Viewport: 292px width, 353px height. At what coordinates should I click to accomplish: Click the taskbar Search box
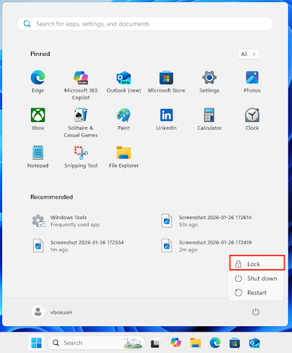coord(96,343)
